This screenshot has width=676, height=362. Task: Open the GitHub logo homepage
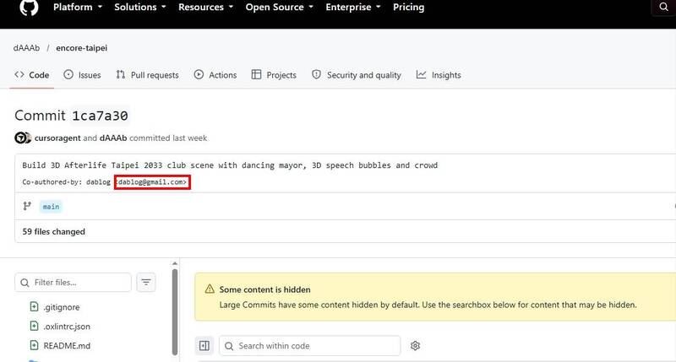(29, 7)
